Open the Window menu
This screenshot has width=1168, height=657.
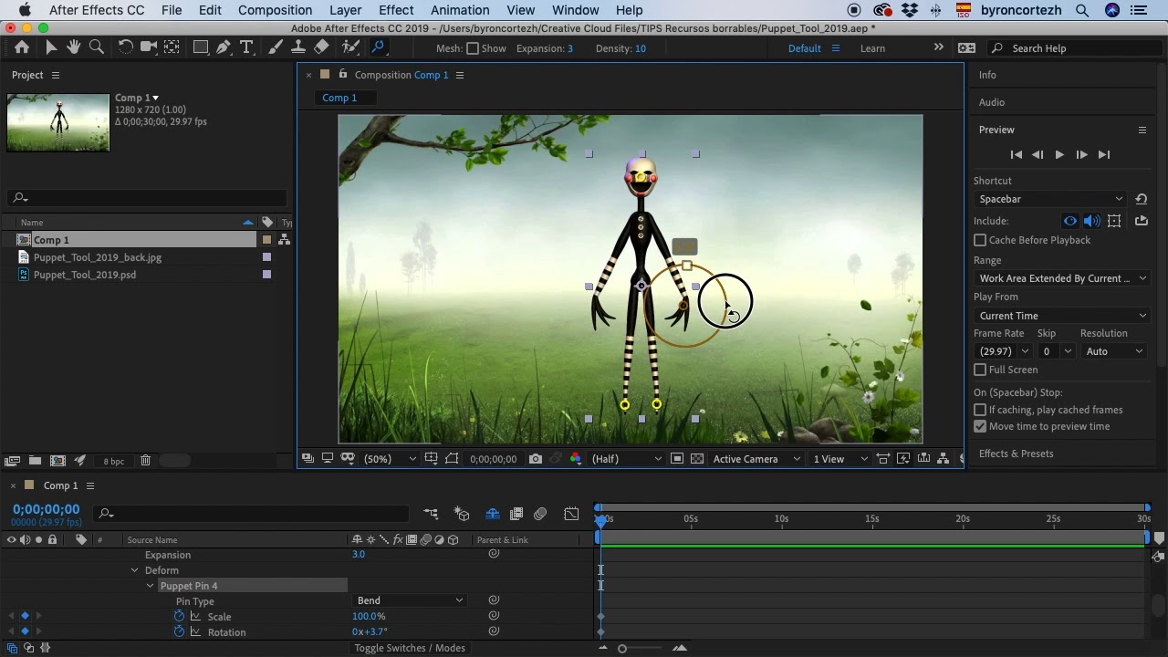[x=575, y=10]
